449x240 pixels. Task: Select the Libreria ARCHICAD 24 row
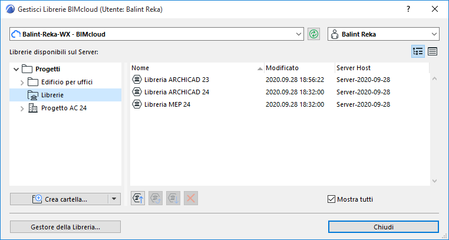click(280, 91)
